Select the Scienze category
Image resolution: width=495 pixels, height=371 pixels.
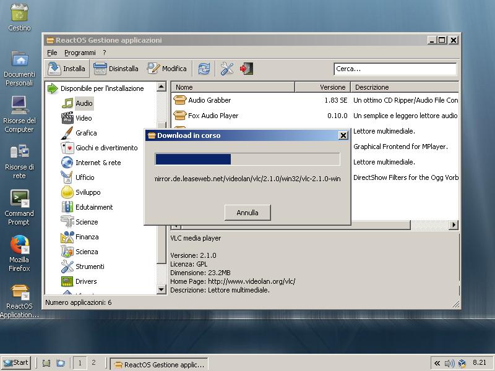80,222
